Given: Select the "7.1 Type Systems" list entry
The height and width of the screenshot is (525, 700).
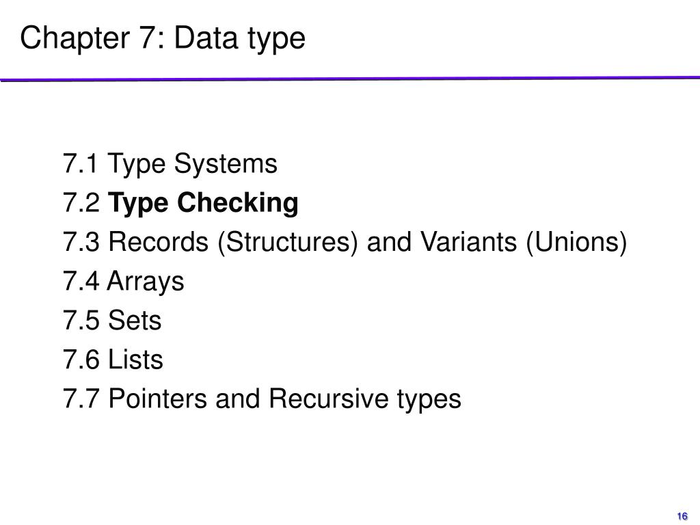Looking at the screenshot, I should [170, 164].
